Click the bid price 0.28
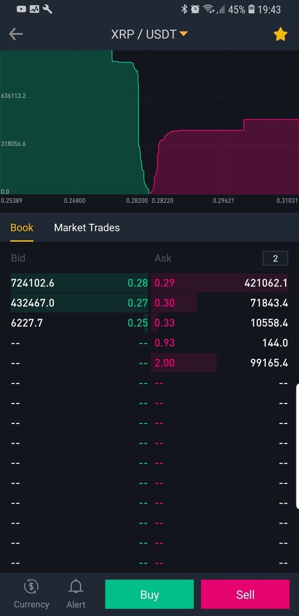The image size is (299, 616). pos(138,283)
